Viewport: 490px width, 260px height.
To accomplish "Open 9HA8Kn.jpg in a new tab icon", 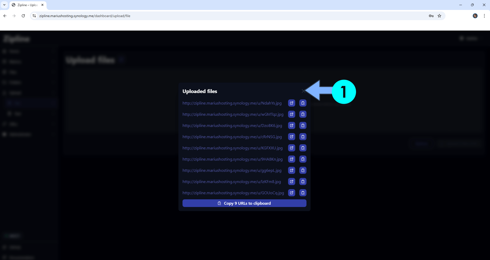I will click(292, 159).
